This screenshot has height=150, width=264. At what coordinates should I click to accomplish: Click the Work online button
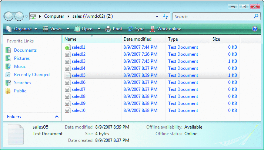[x=166, y=29]
